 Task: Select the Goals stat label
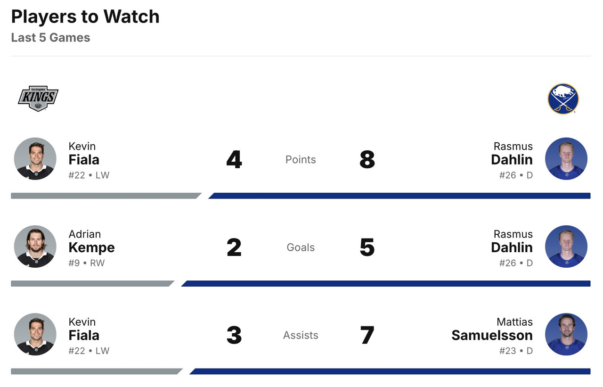tap(301, 247)
